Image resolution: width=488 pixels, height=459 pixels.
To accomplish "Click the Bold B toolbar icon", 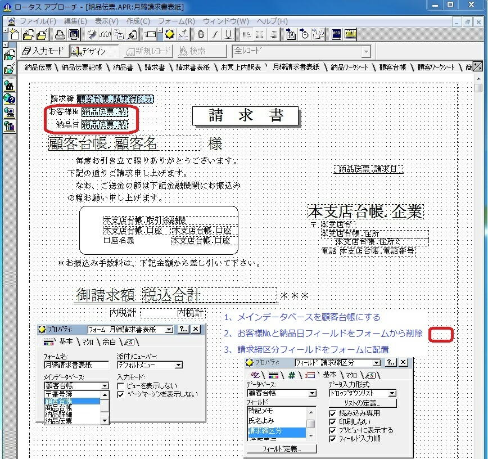I will tap(201, 34).
